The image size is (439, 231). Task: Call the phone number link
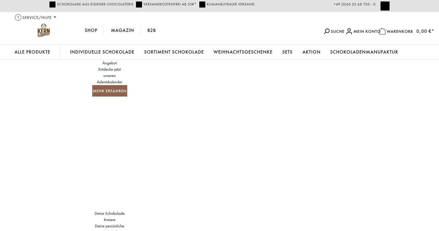[x=354, y=5]
